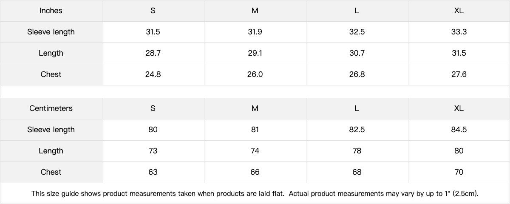Click the 84.5 sleeve length value
The width and height of the screenshot is (510, 204).
tap(459, 130)
